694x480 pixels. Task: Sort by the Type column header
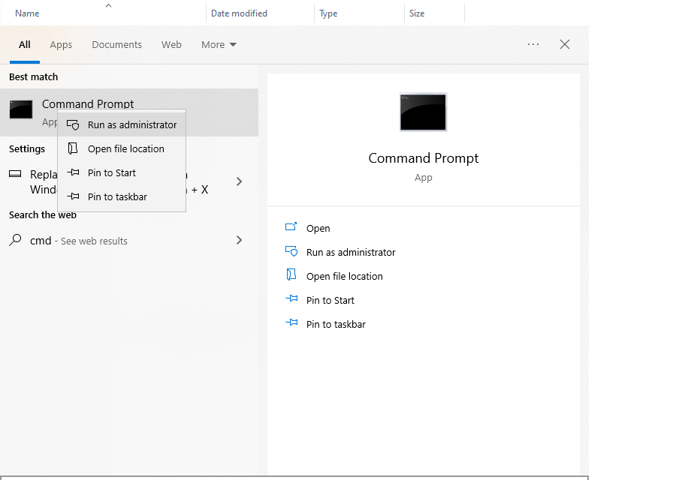click(x=328, y=13)
